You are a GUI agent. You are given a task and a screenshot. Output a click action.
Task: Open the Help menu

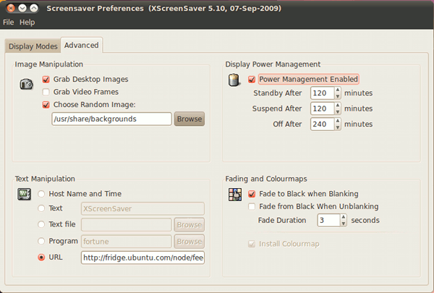pyautogui.click(x=27, y=22)
